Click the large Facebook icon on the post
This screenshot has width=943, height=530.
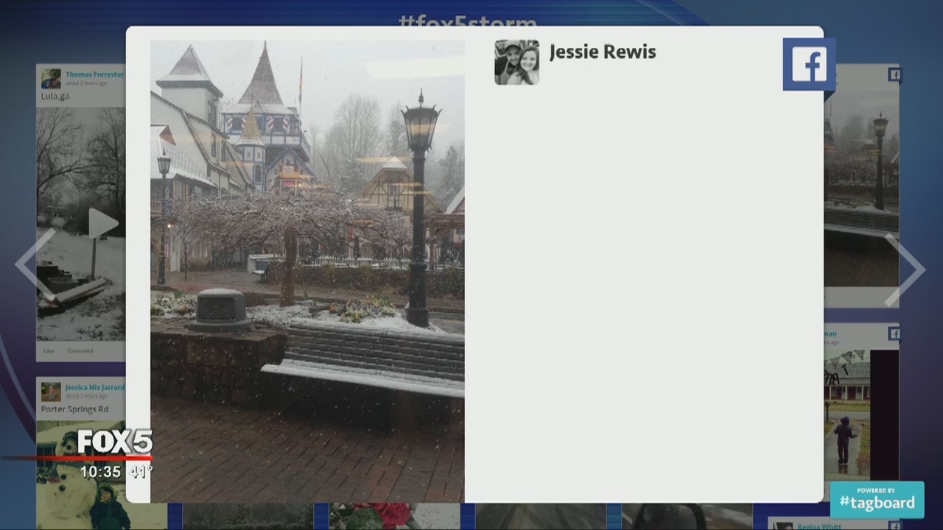pos(808,65)
